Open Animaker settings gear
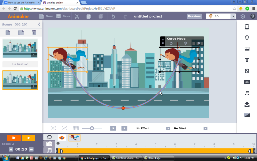257x161 pixels. point(243,16)
